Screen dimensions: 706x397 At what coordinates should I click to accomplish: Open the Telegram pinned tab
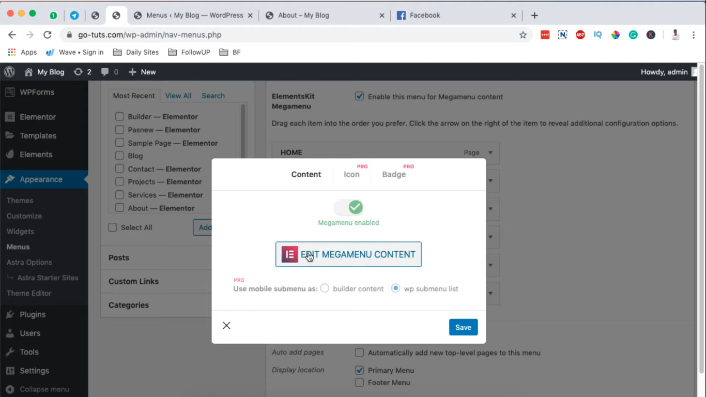(74, 16)
